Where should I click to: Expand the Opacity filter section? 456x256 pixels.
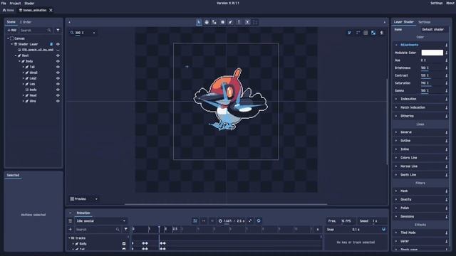(x=396, y=200)
